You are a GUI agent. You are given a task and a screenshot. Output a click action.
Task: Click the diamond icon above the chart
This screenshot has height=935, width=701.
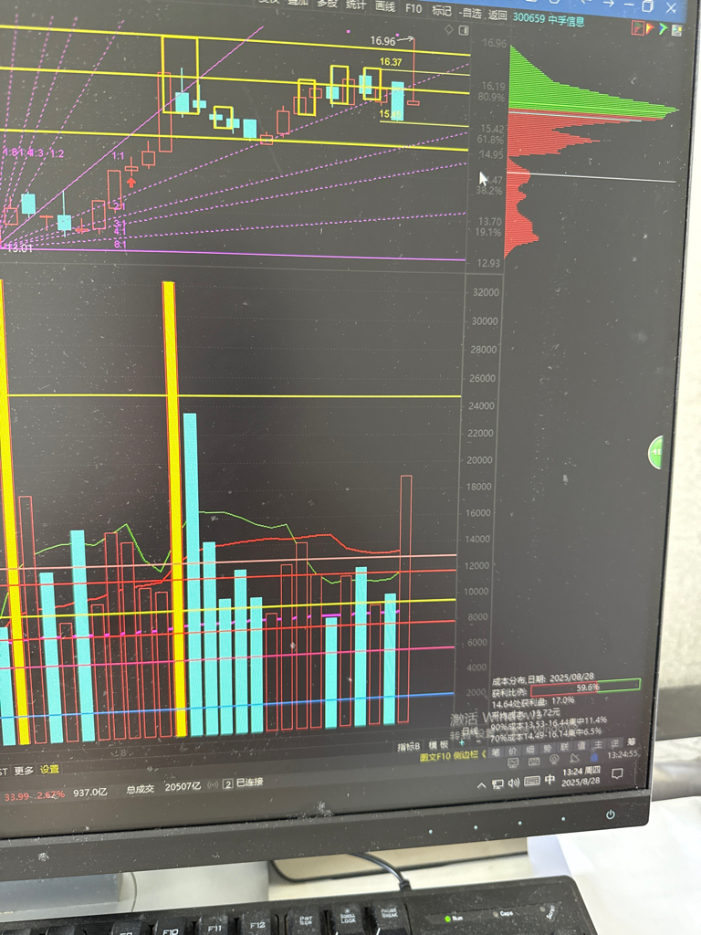click(449, 29)
